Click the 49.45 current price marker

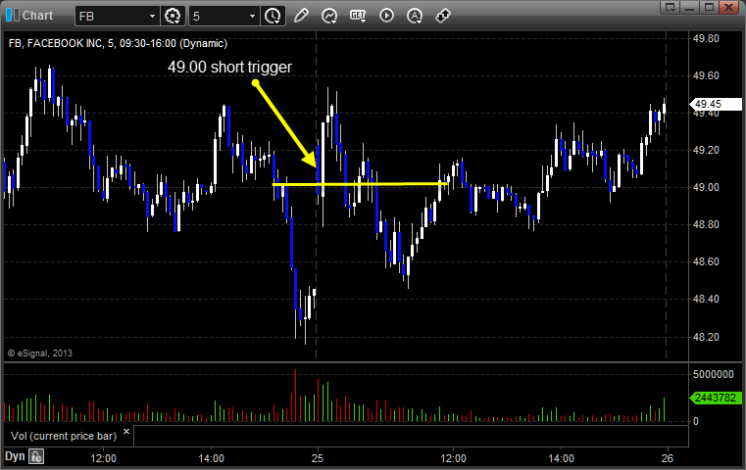(x=716, y=104)
